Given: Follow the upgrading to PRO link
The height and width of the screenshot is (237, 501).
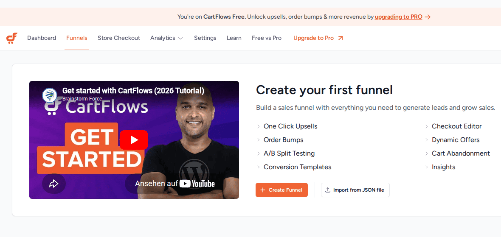Looking at the screenshot, I should click(x=398, y=17).
